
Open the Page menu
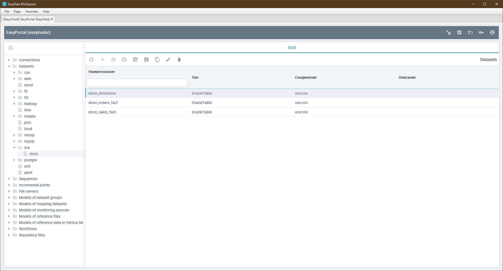click(17, 11)
